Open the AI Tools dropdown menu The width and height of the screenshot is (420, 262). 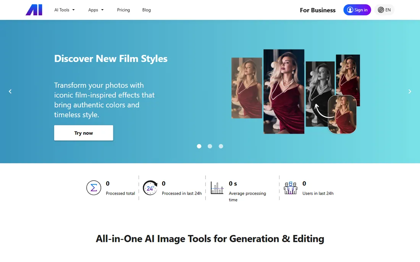coord(65,10)
